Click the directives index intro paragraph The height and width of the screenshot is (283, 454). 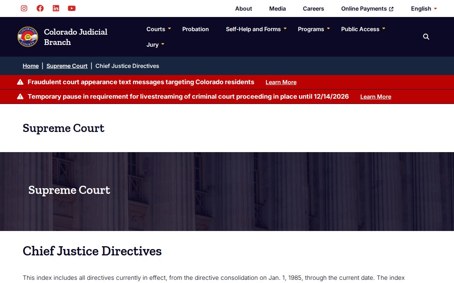pyautogui.click(x=214, y=278)
